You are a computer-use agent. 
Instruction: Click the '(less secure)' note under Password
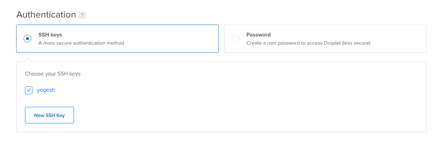(357, 43)
